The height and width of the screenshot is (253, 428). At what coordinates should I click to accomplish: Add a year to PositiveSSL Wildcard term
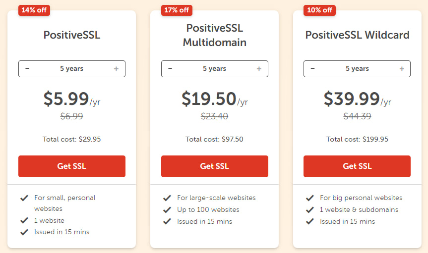(x=402, y=69)
